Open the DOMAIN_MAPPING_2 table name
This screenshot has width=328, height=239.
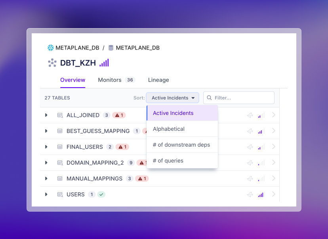point(95,163)
